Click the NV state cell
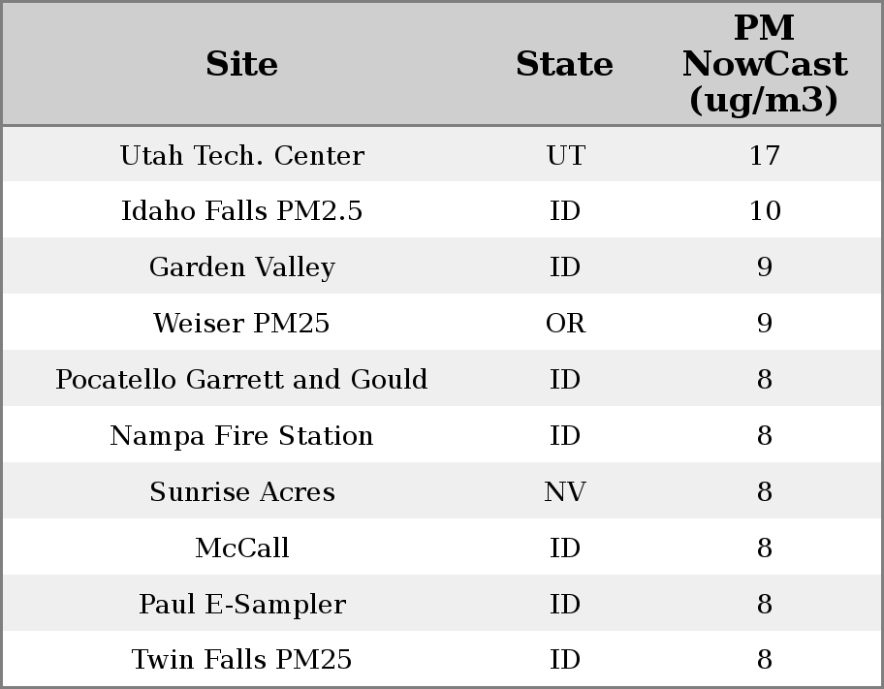The image size is (884, 689). [565, 492]
